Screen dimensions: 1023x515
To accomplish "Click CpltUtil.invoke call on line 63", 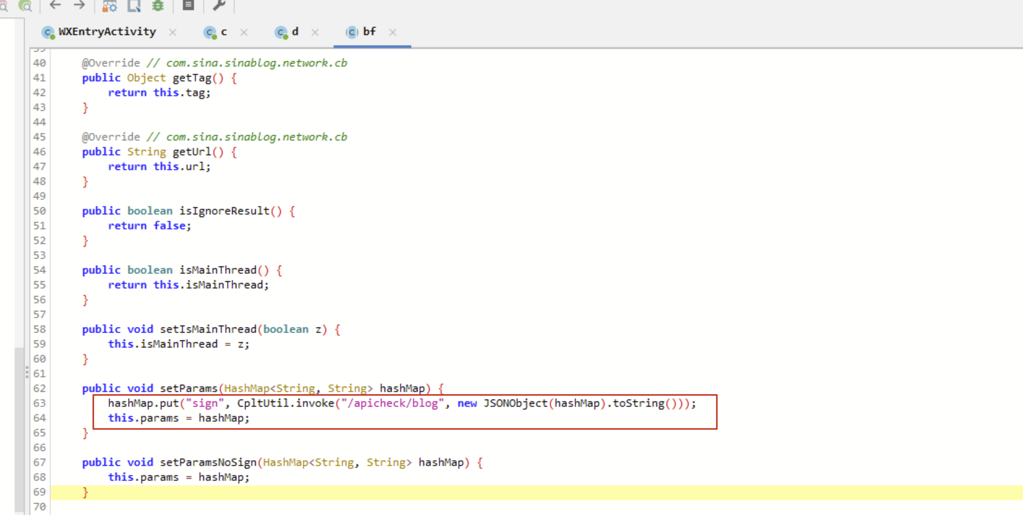I will coord(286,403).
